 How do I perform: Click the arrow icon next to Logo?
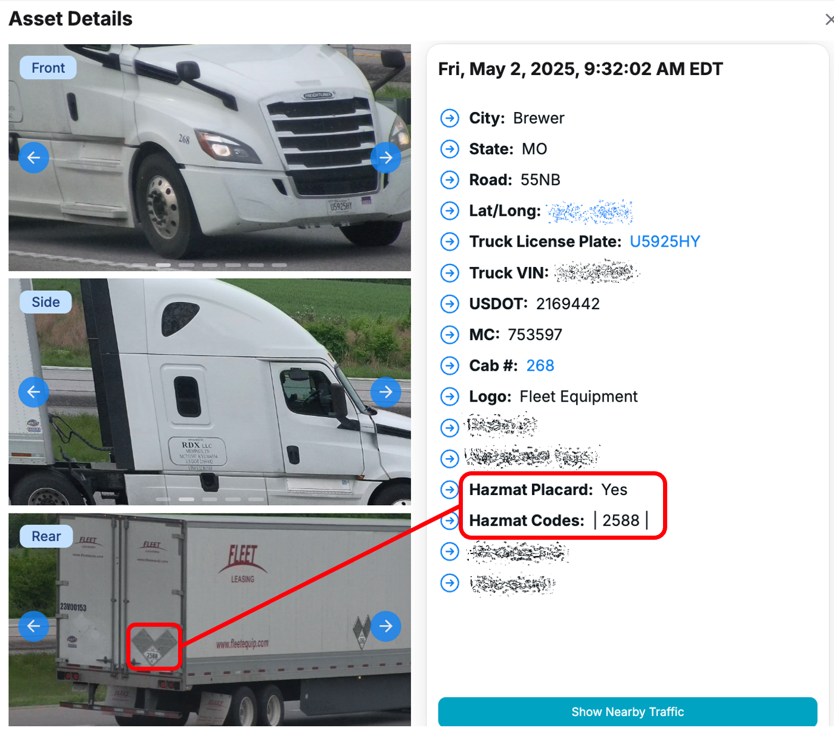click(x=450, y=397)
